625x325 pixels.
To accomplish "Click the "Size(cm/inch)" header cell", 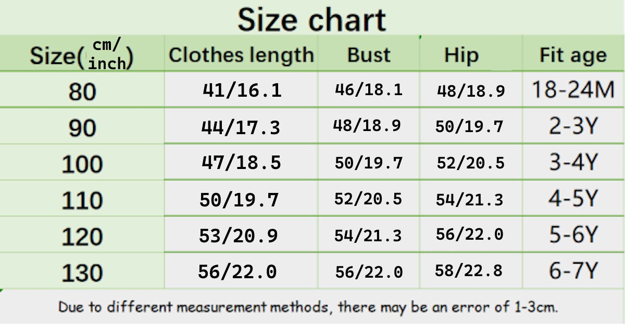I will (x=82, y=55).
